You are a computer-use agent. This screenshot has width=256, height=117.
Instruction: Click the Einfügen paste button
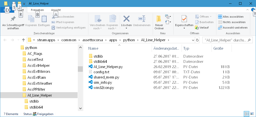coord(44,21)
